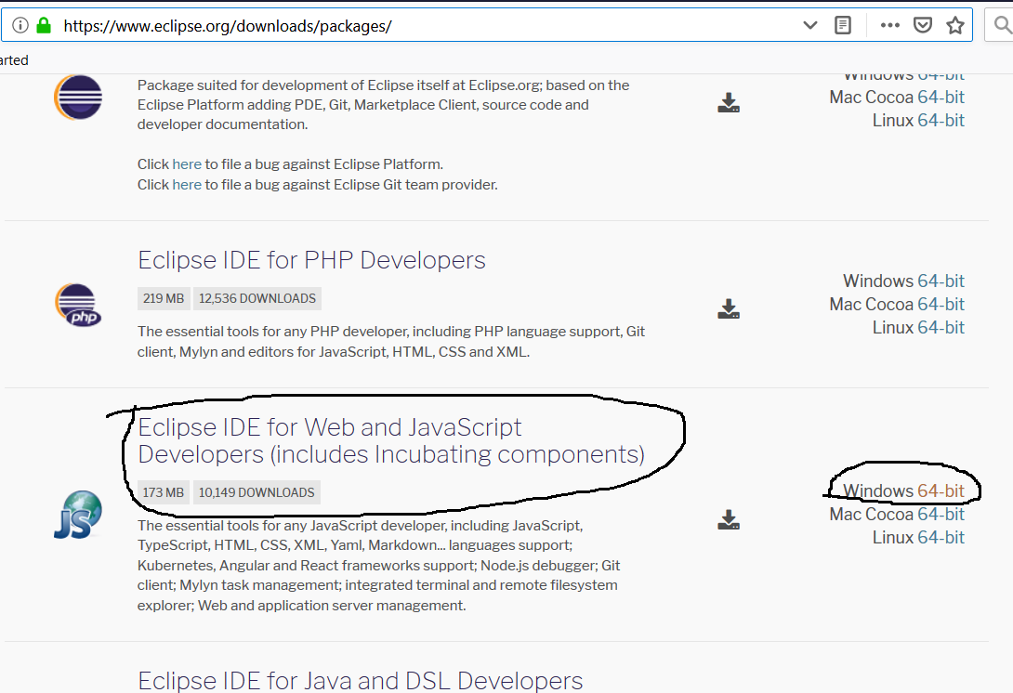Click the JavaScript package description paragraph

pos(378,565)
